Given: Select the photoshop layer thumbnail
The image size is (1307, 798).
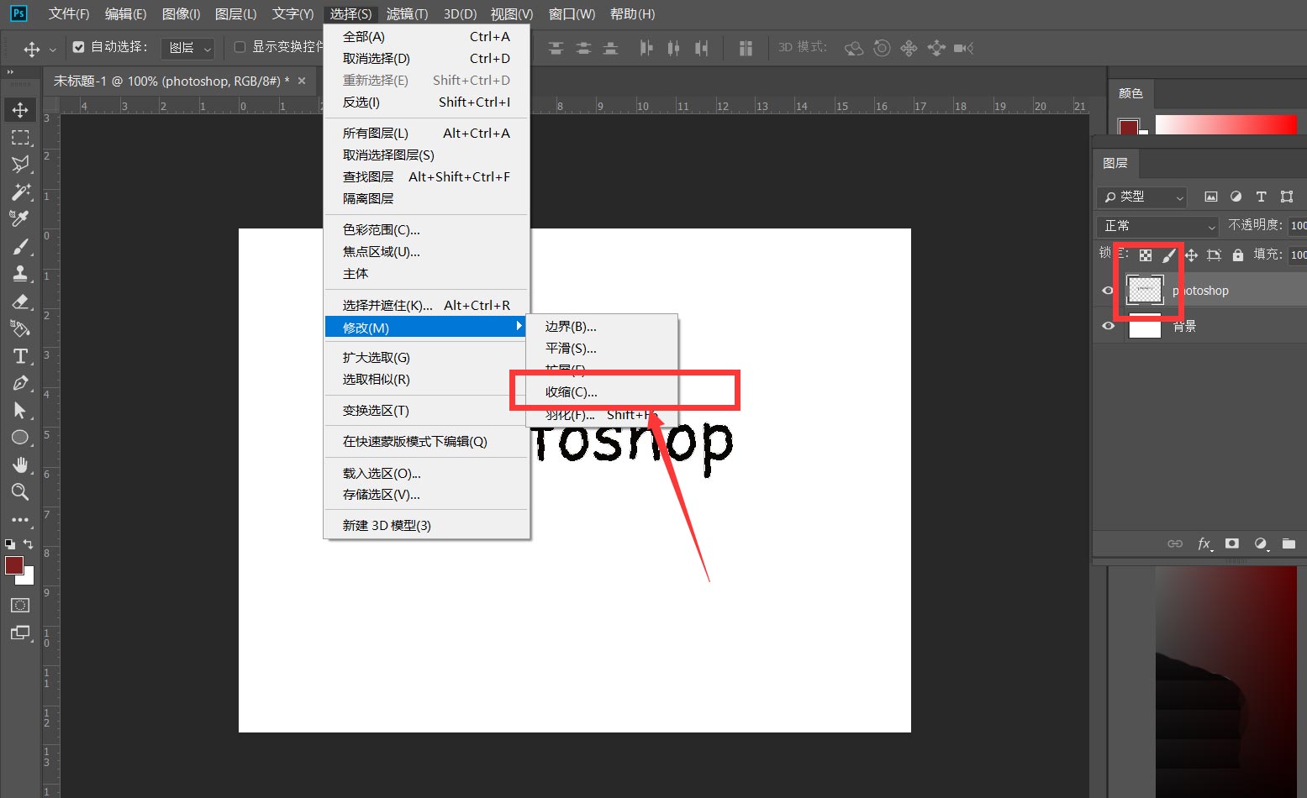Looking at the screenshot, I should point(1145,290).
